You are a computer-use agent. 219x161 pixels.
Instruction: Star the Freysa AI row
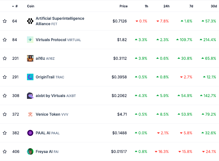pos(5,152)
